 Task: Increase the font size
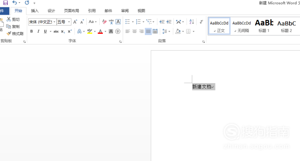click(x=75, y=22)
